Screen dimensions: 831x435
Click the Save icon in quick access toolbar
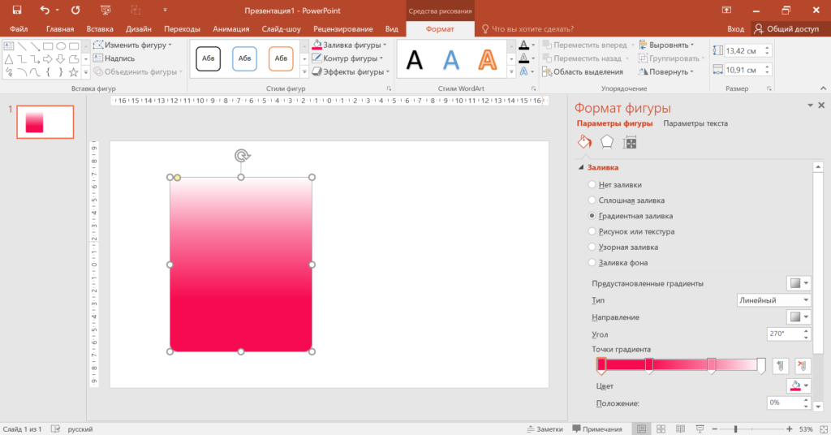tap(17, 10)
